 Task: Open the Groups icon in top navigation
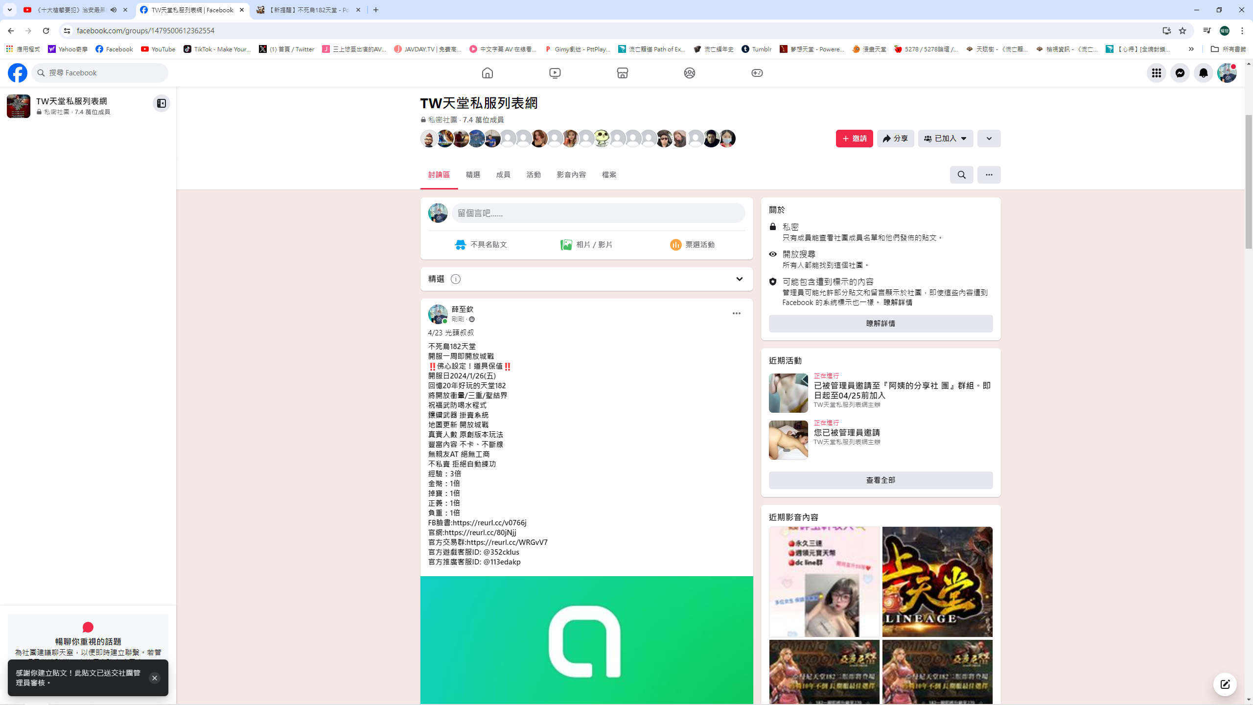click(x=690, y=73)
